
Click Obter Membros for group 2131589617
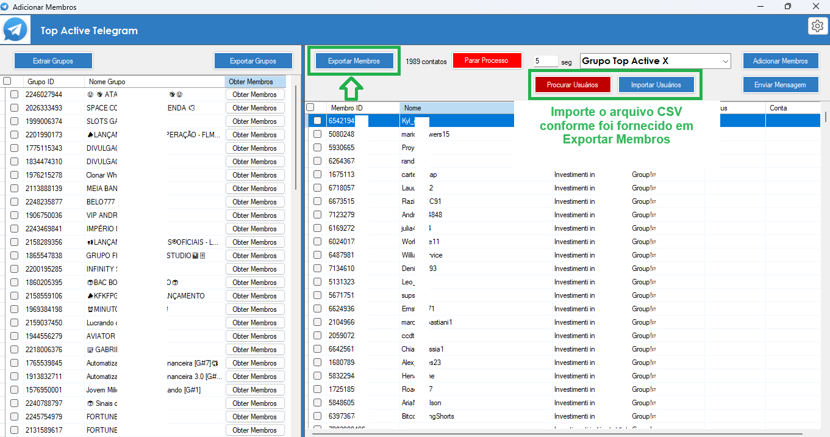[x=255, y=430]
